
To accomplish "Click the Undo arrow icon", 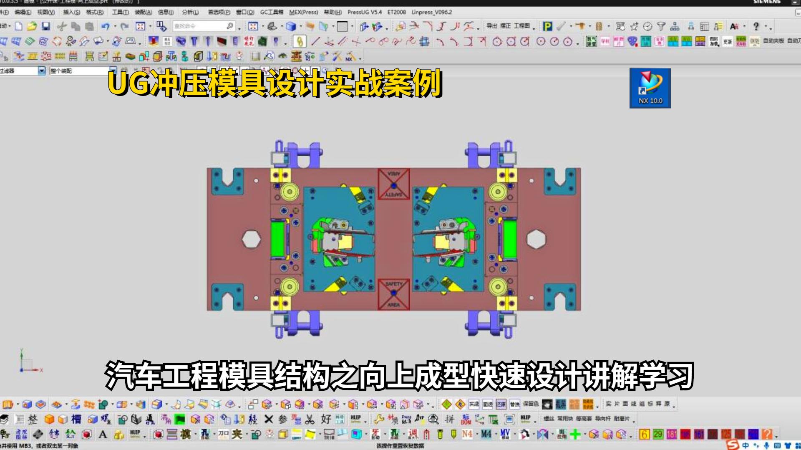I will pos(105,27).
